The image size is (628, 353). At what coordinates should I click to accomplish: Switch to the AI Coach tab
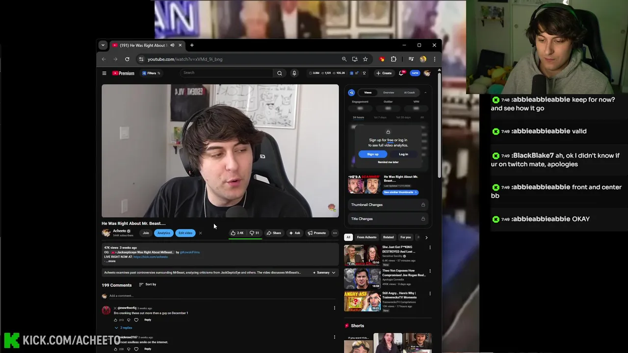(409, 92)
